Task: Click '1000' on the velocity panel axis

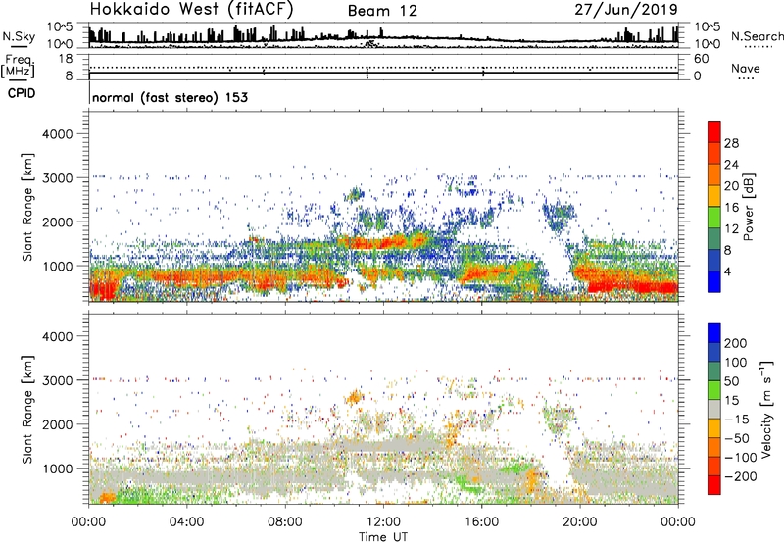Action: click(57, 469)
